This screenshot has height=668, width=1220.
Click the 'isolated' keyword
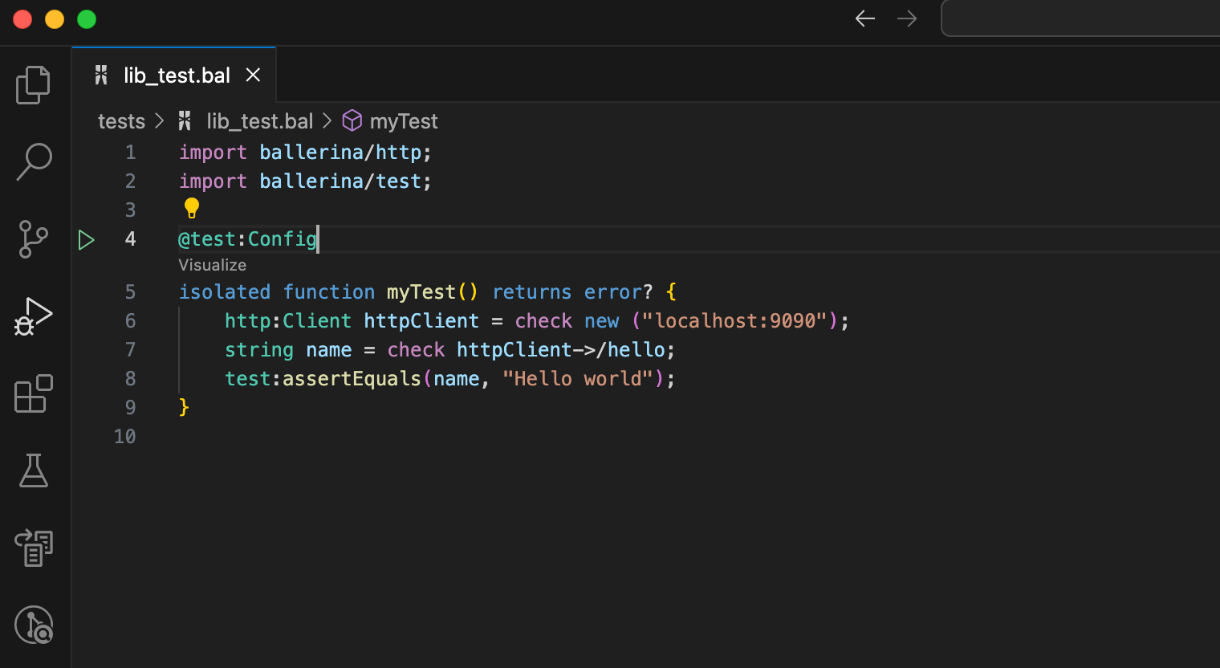[x=225, y=292]
